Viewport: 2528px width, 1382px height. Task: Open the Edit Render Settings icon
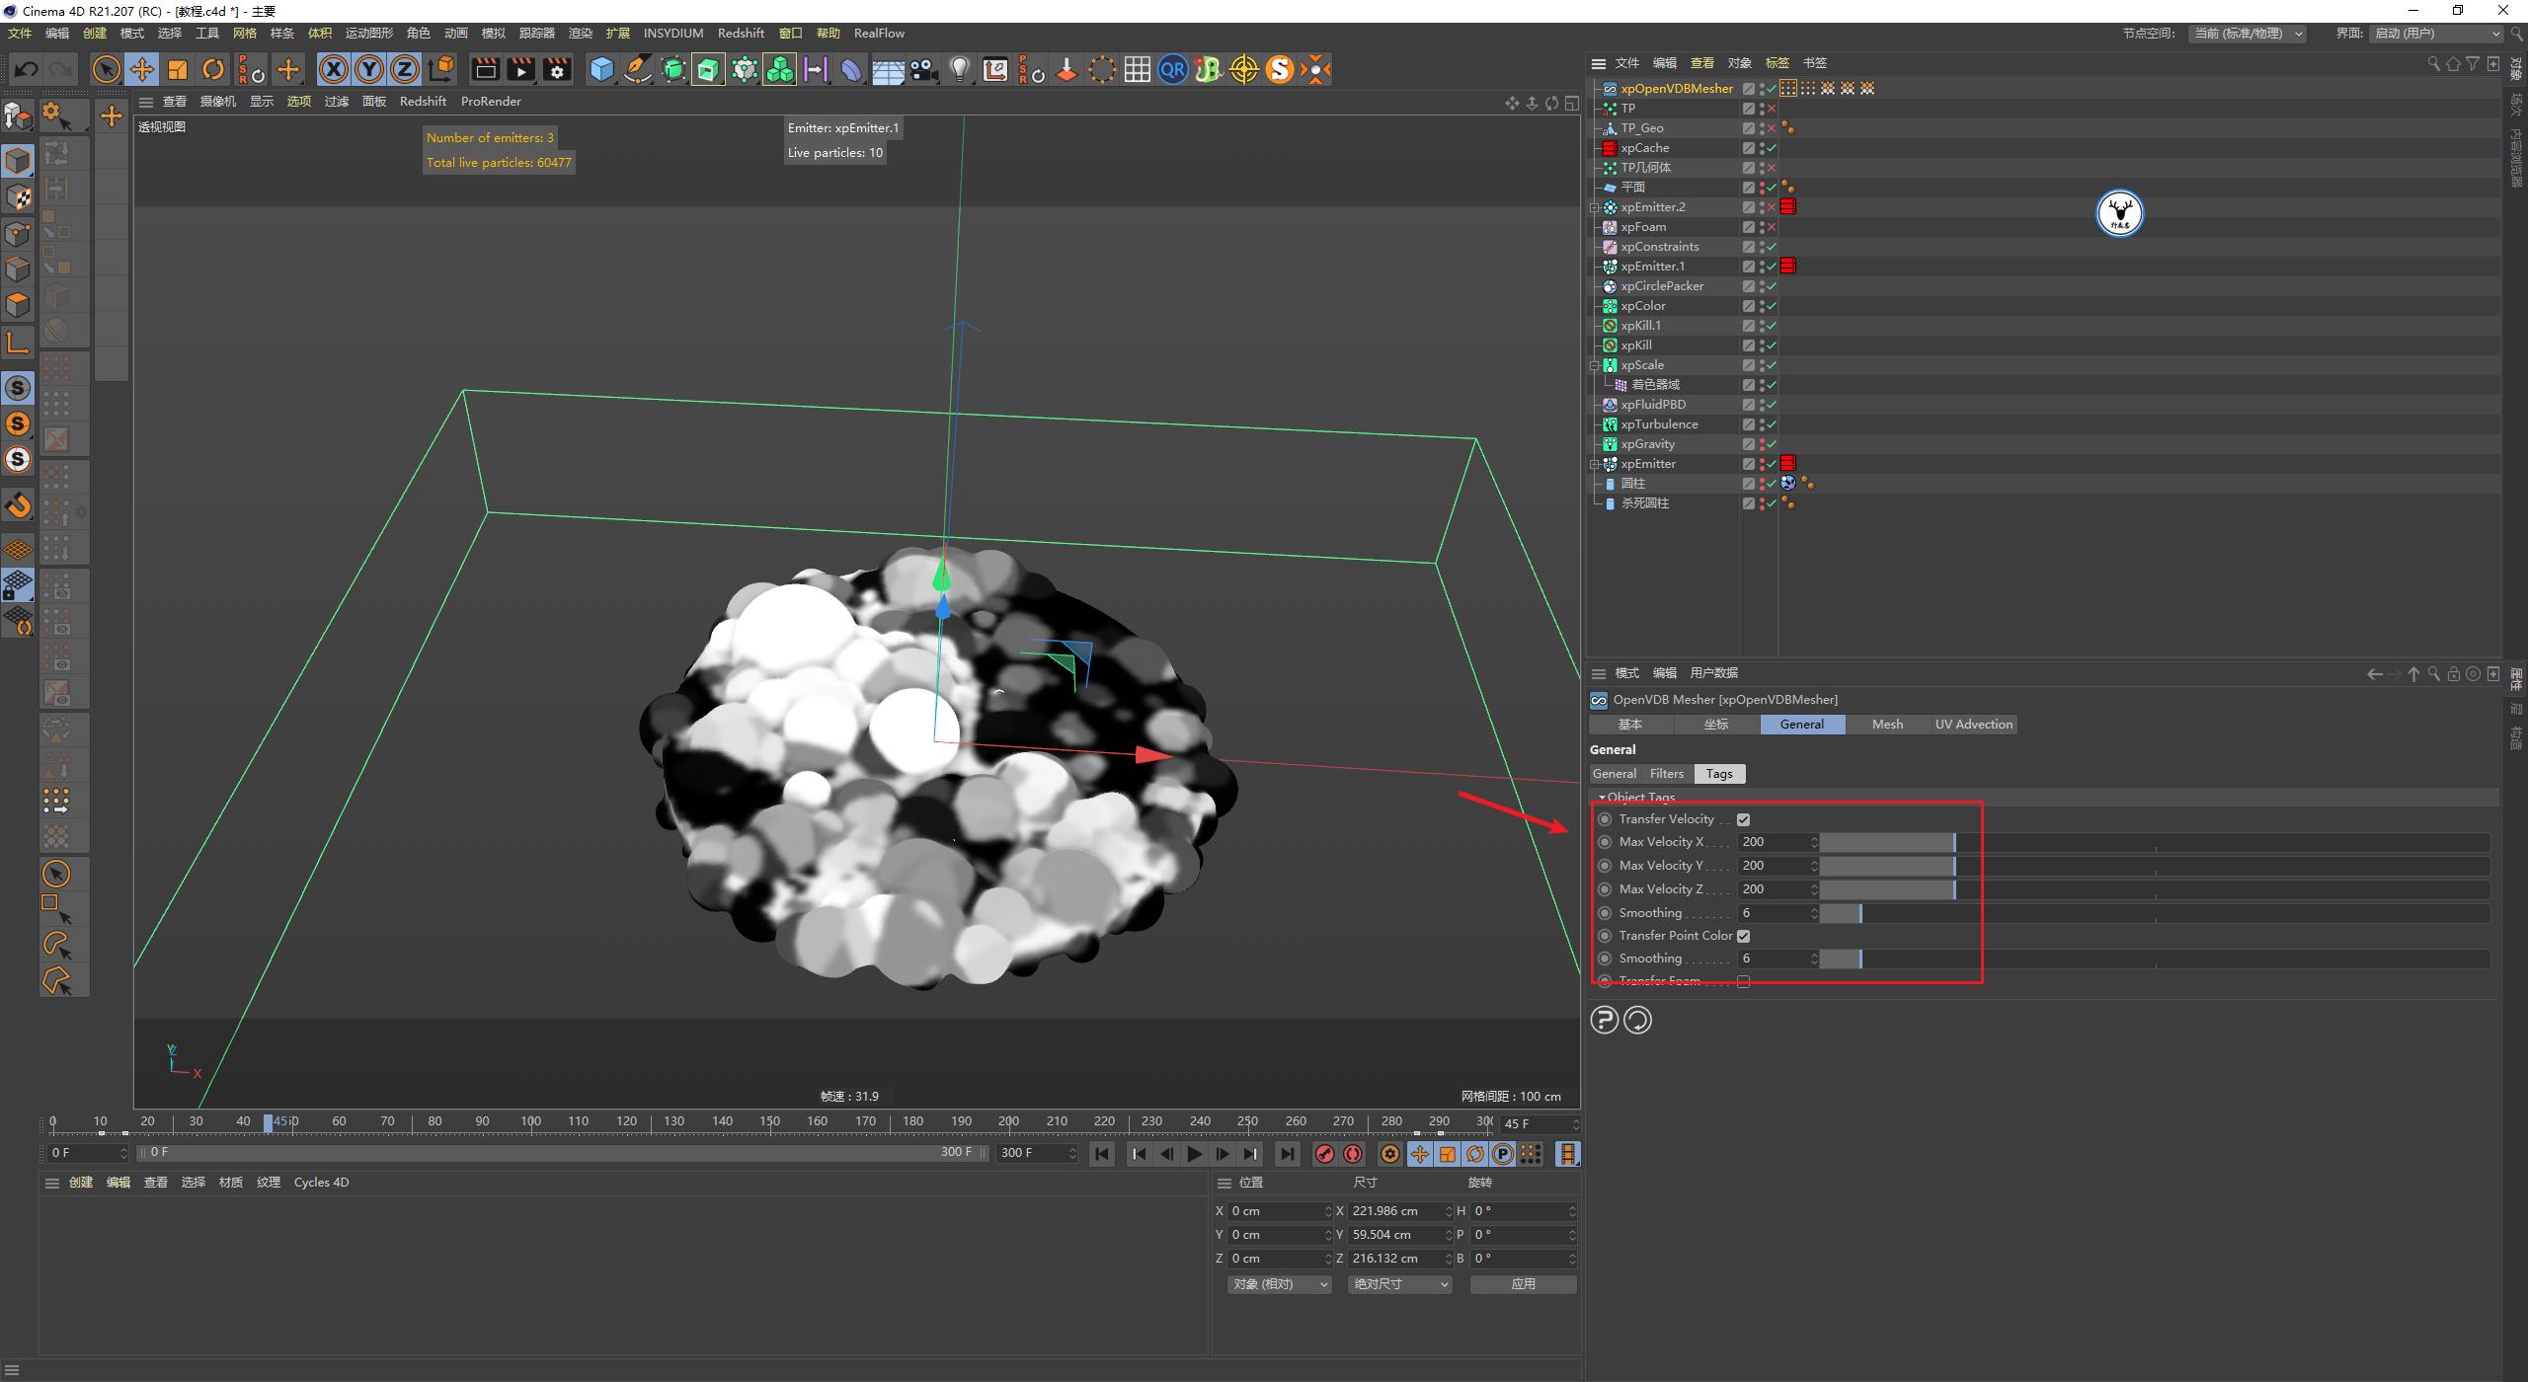click(x=557, y=69)
